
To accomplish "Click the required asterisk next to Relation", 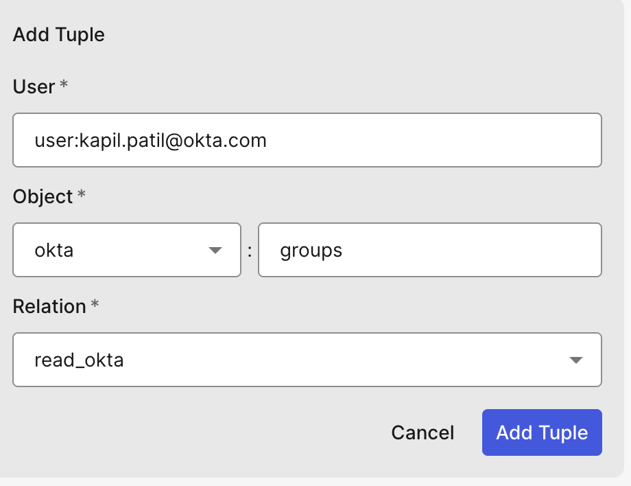I will point(95,305).
